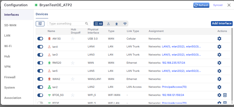Screen dimensions: 234x107
Task: Open the Interfaces section in sidebar
Action: [17, 15]
